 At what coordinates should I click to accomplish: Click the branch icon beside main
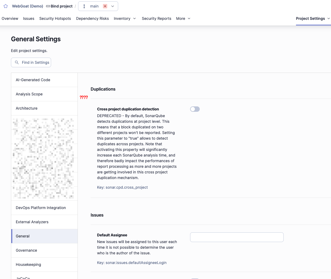coord(84,6)
